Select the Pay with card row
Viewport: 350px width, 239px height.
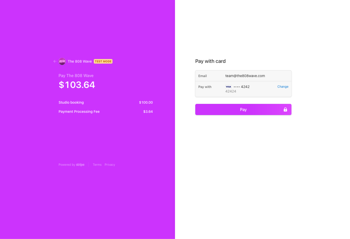pos(243,89)
